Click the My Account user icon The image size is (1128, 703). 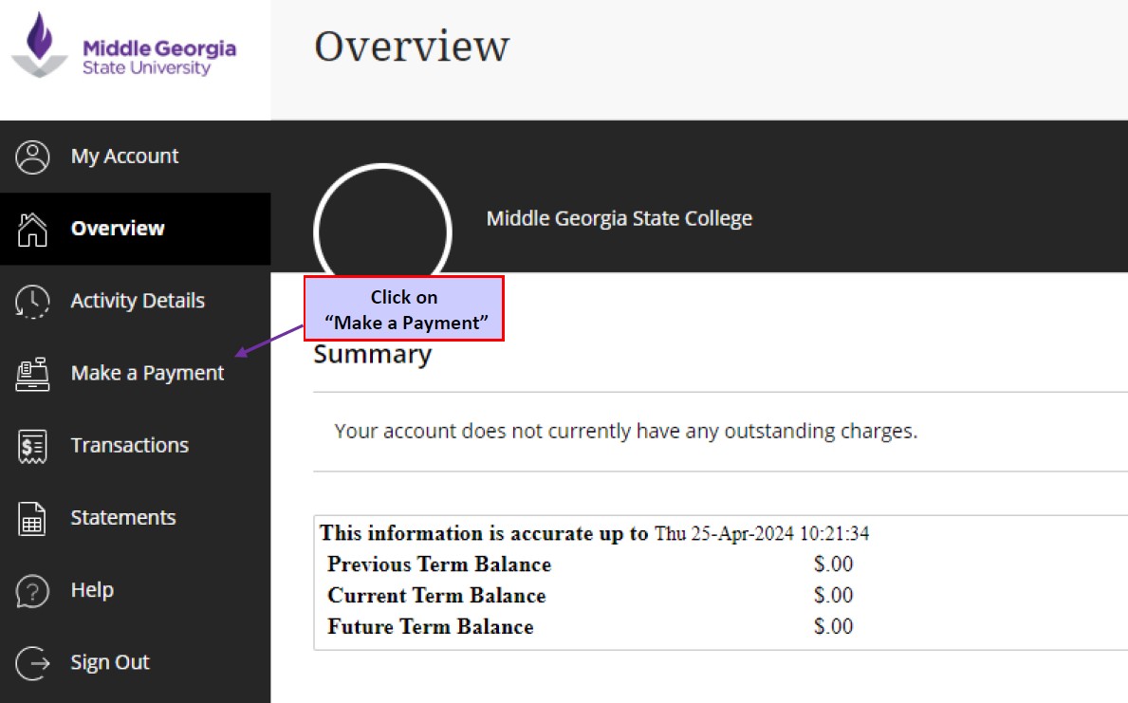(x=32, y=157)
